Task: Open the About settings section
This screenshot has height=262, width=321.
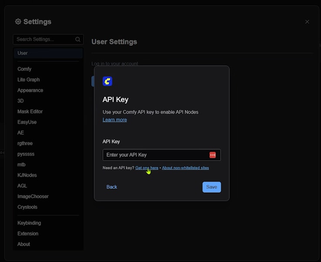Action: point(48,244)
